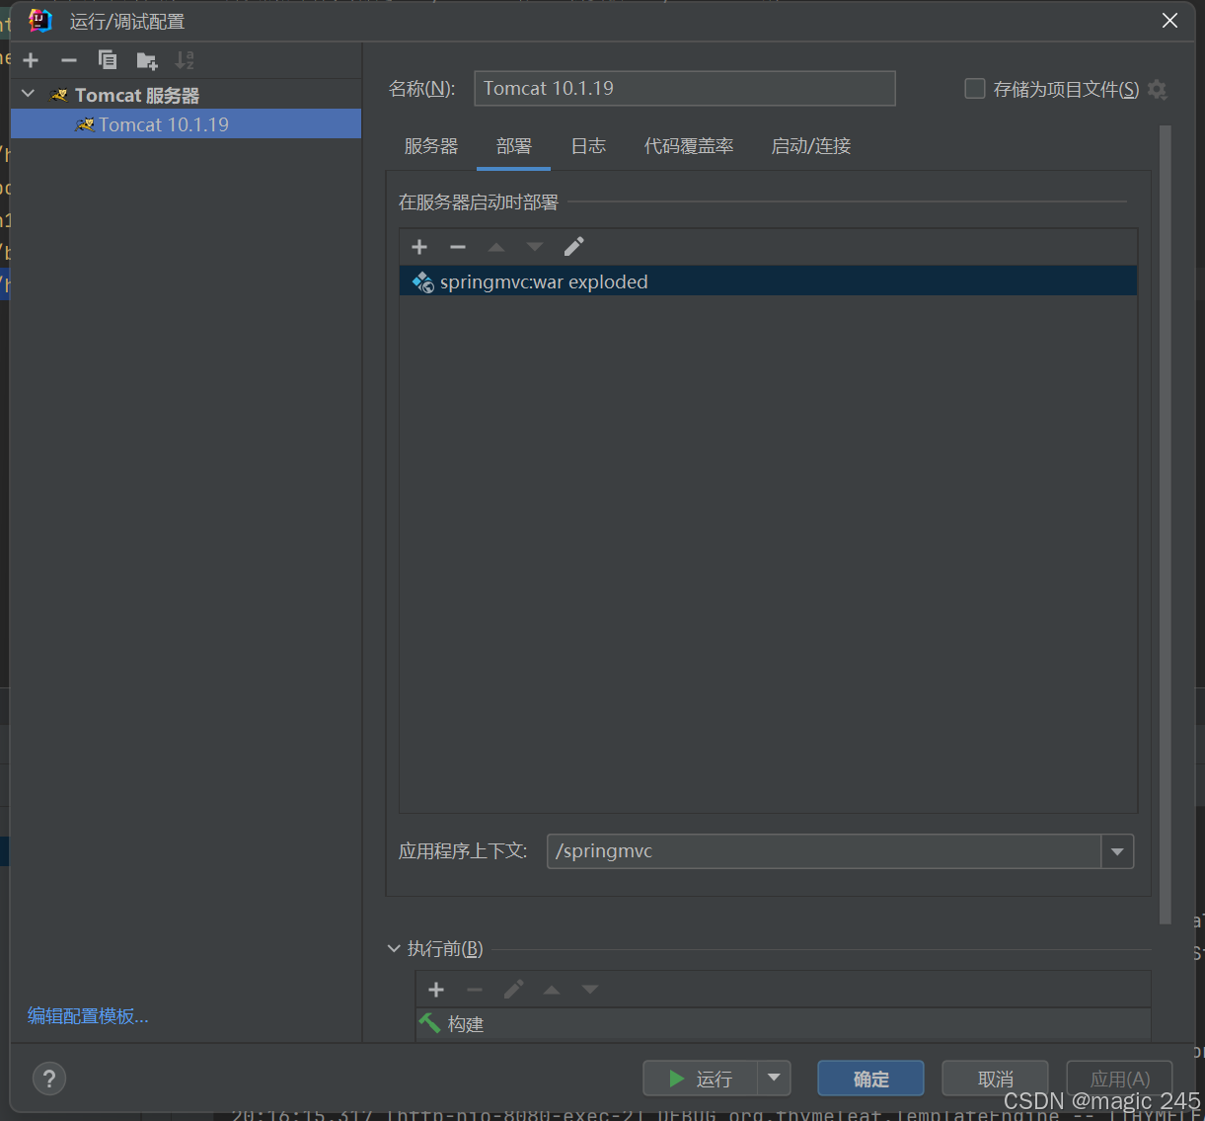
Task: Open help with question mark button
Action: click(49, 1078)
